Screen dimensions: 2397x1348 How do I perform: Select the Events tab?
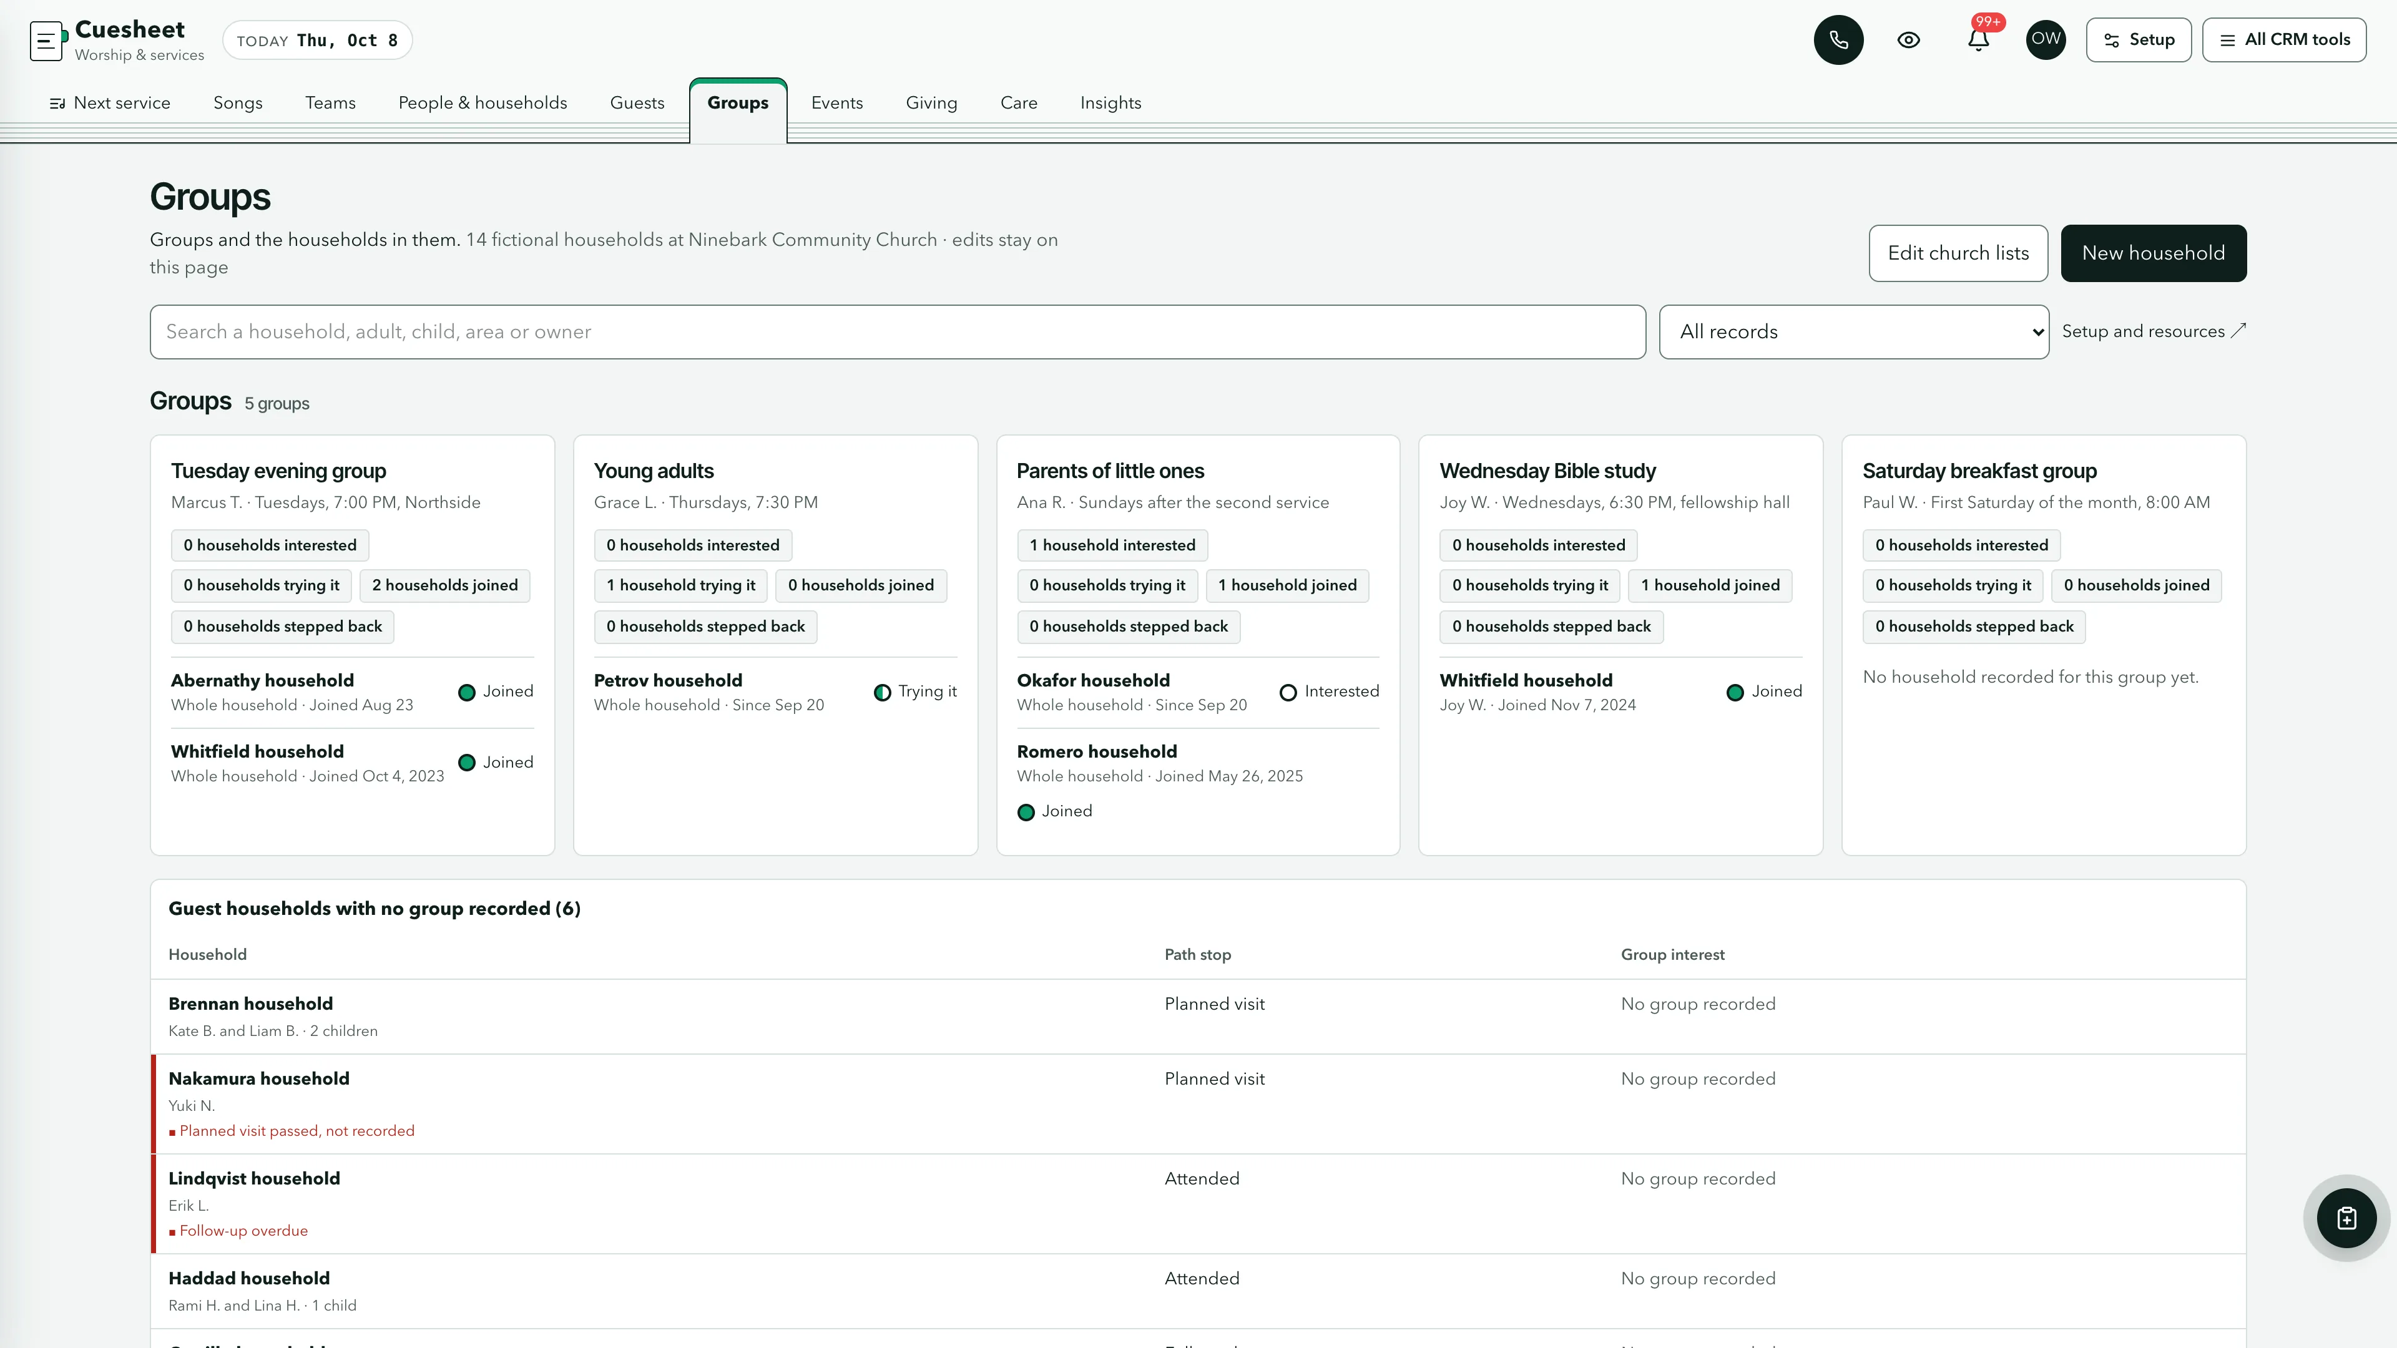tap(836, 103)
